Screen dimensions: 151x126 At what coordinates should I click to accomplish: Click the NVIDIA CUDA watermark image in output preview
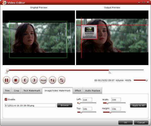tap(89, 32)
